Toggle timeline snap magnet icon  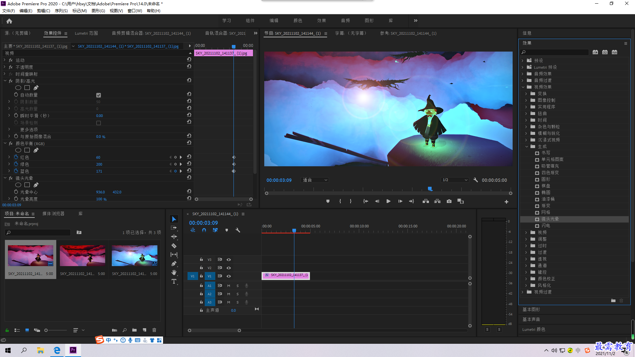[x=204, y=230]
